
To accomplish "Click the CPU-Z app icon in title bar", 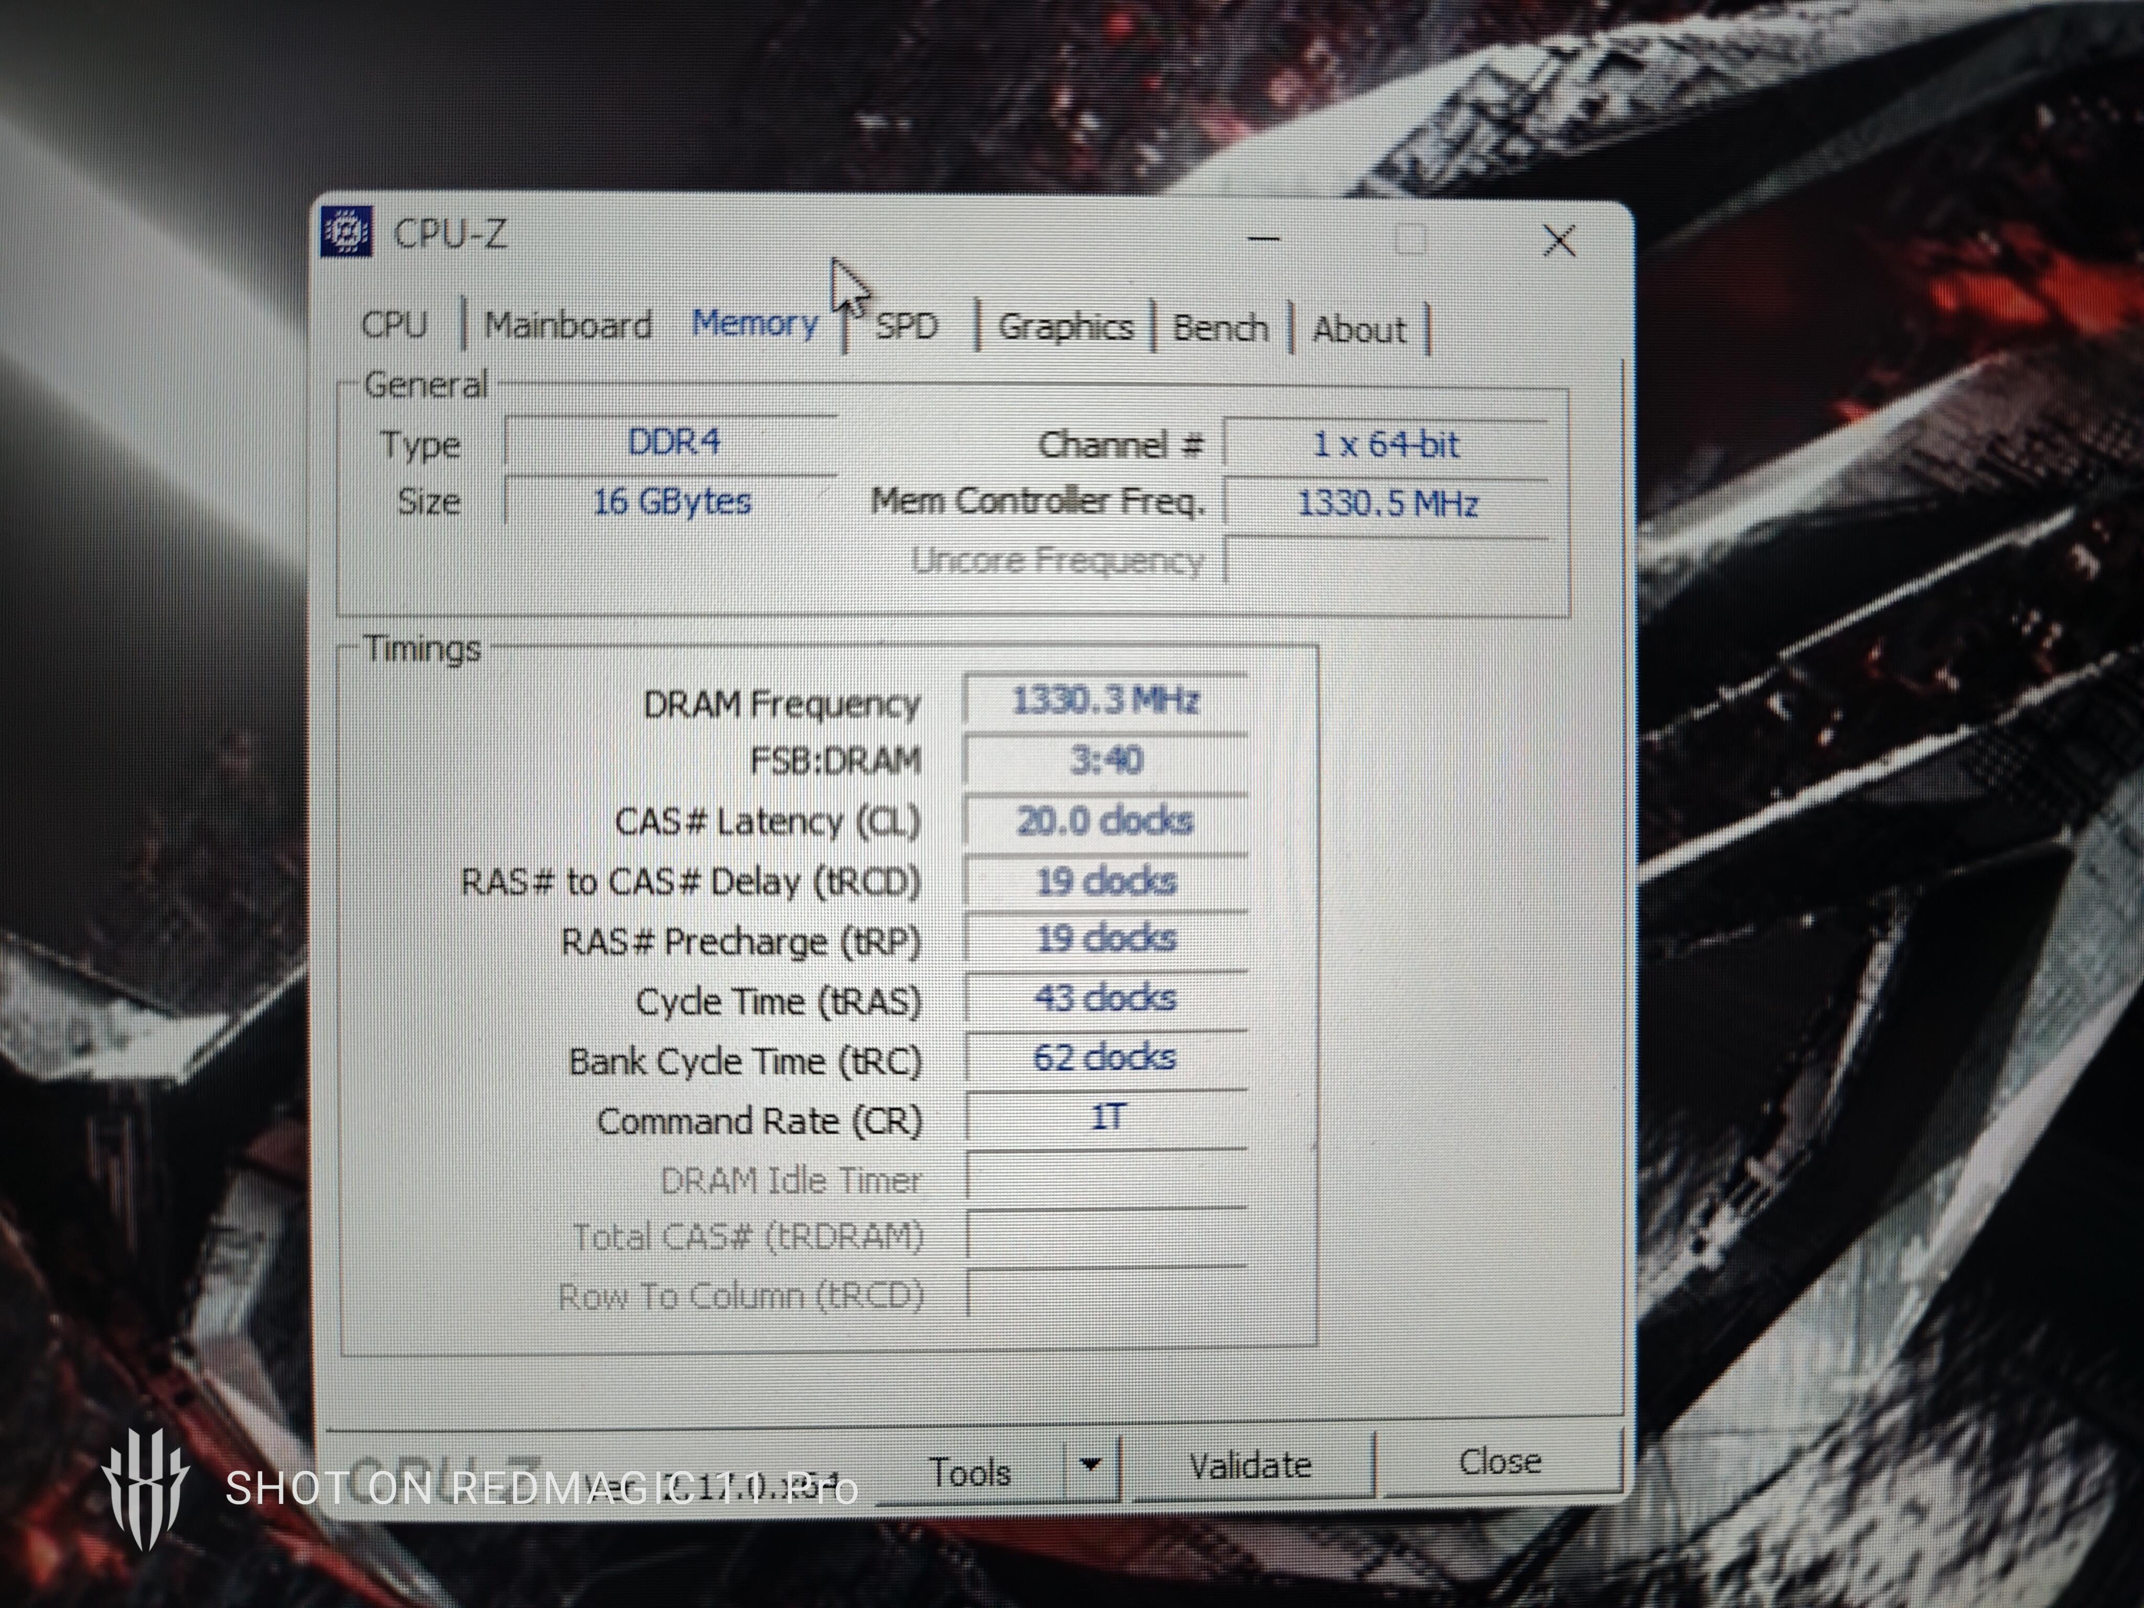I will click(346, 232).
